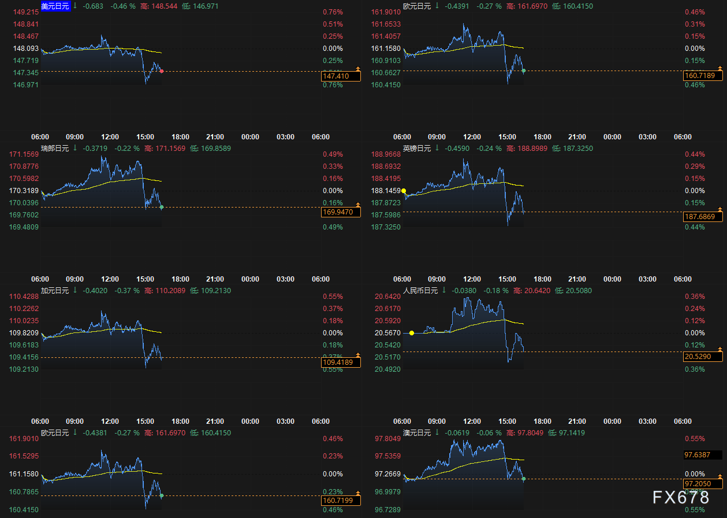Click orange marker above the 187.6869 price tag
Screen dimensions: 727x518
click(x=719, y=209)
